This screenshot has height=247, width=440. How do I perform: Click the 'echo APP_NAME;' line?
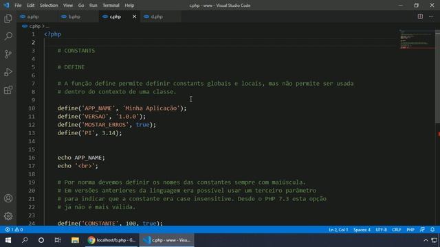pyautogui.click(x=81, y=158)
